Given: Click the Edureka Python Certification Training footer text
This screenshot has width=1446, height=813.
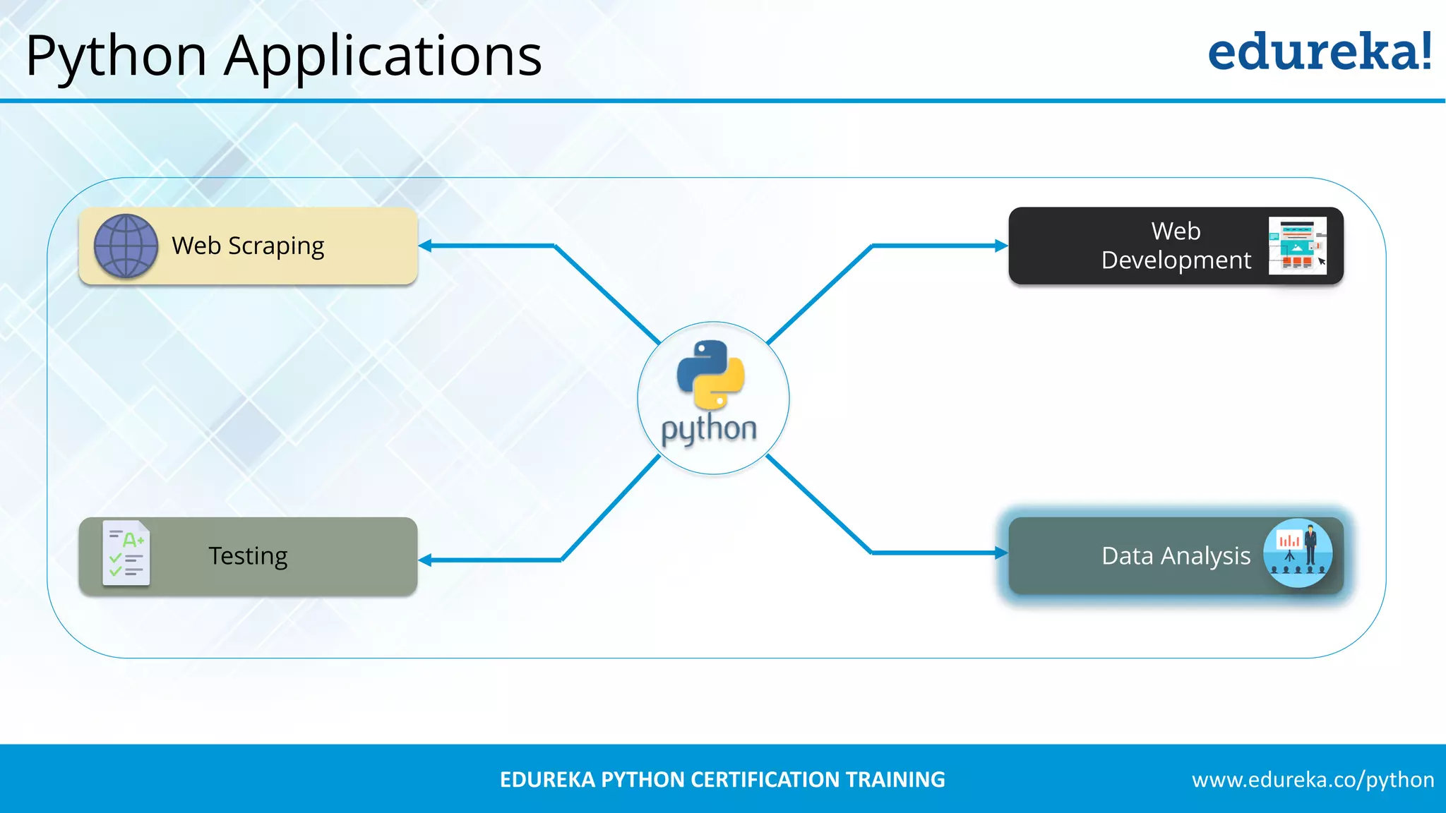Looking at the screenshot, I should pos(722,780).
